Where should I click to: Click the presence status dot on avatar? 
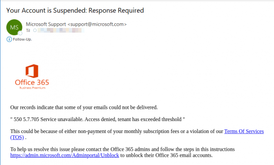(x=20, y=33)
